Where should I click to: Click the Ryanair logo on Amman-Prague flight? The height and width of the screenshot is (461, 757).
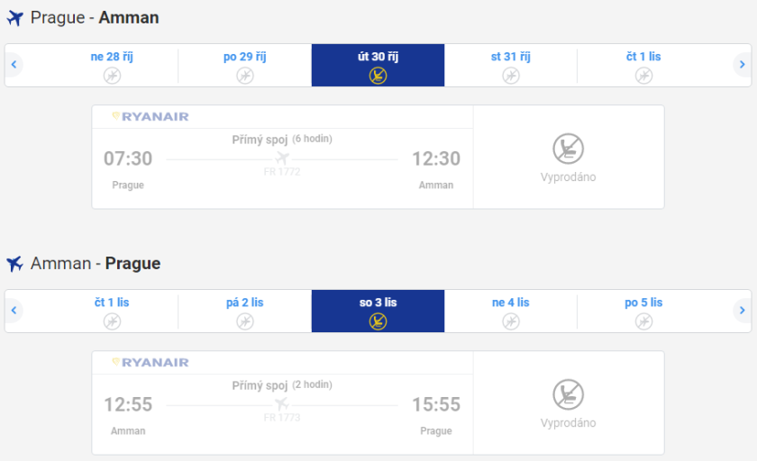click(150, 362)
